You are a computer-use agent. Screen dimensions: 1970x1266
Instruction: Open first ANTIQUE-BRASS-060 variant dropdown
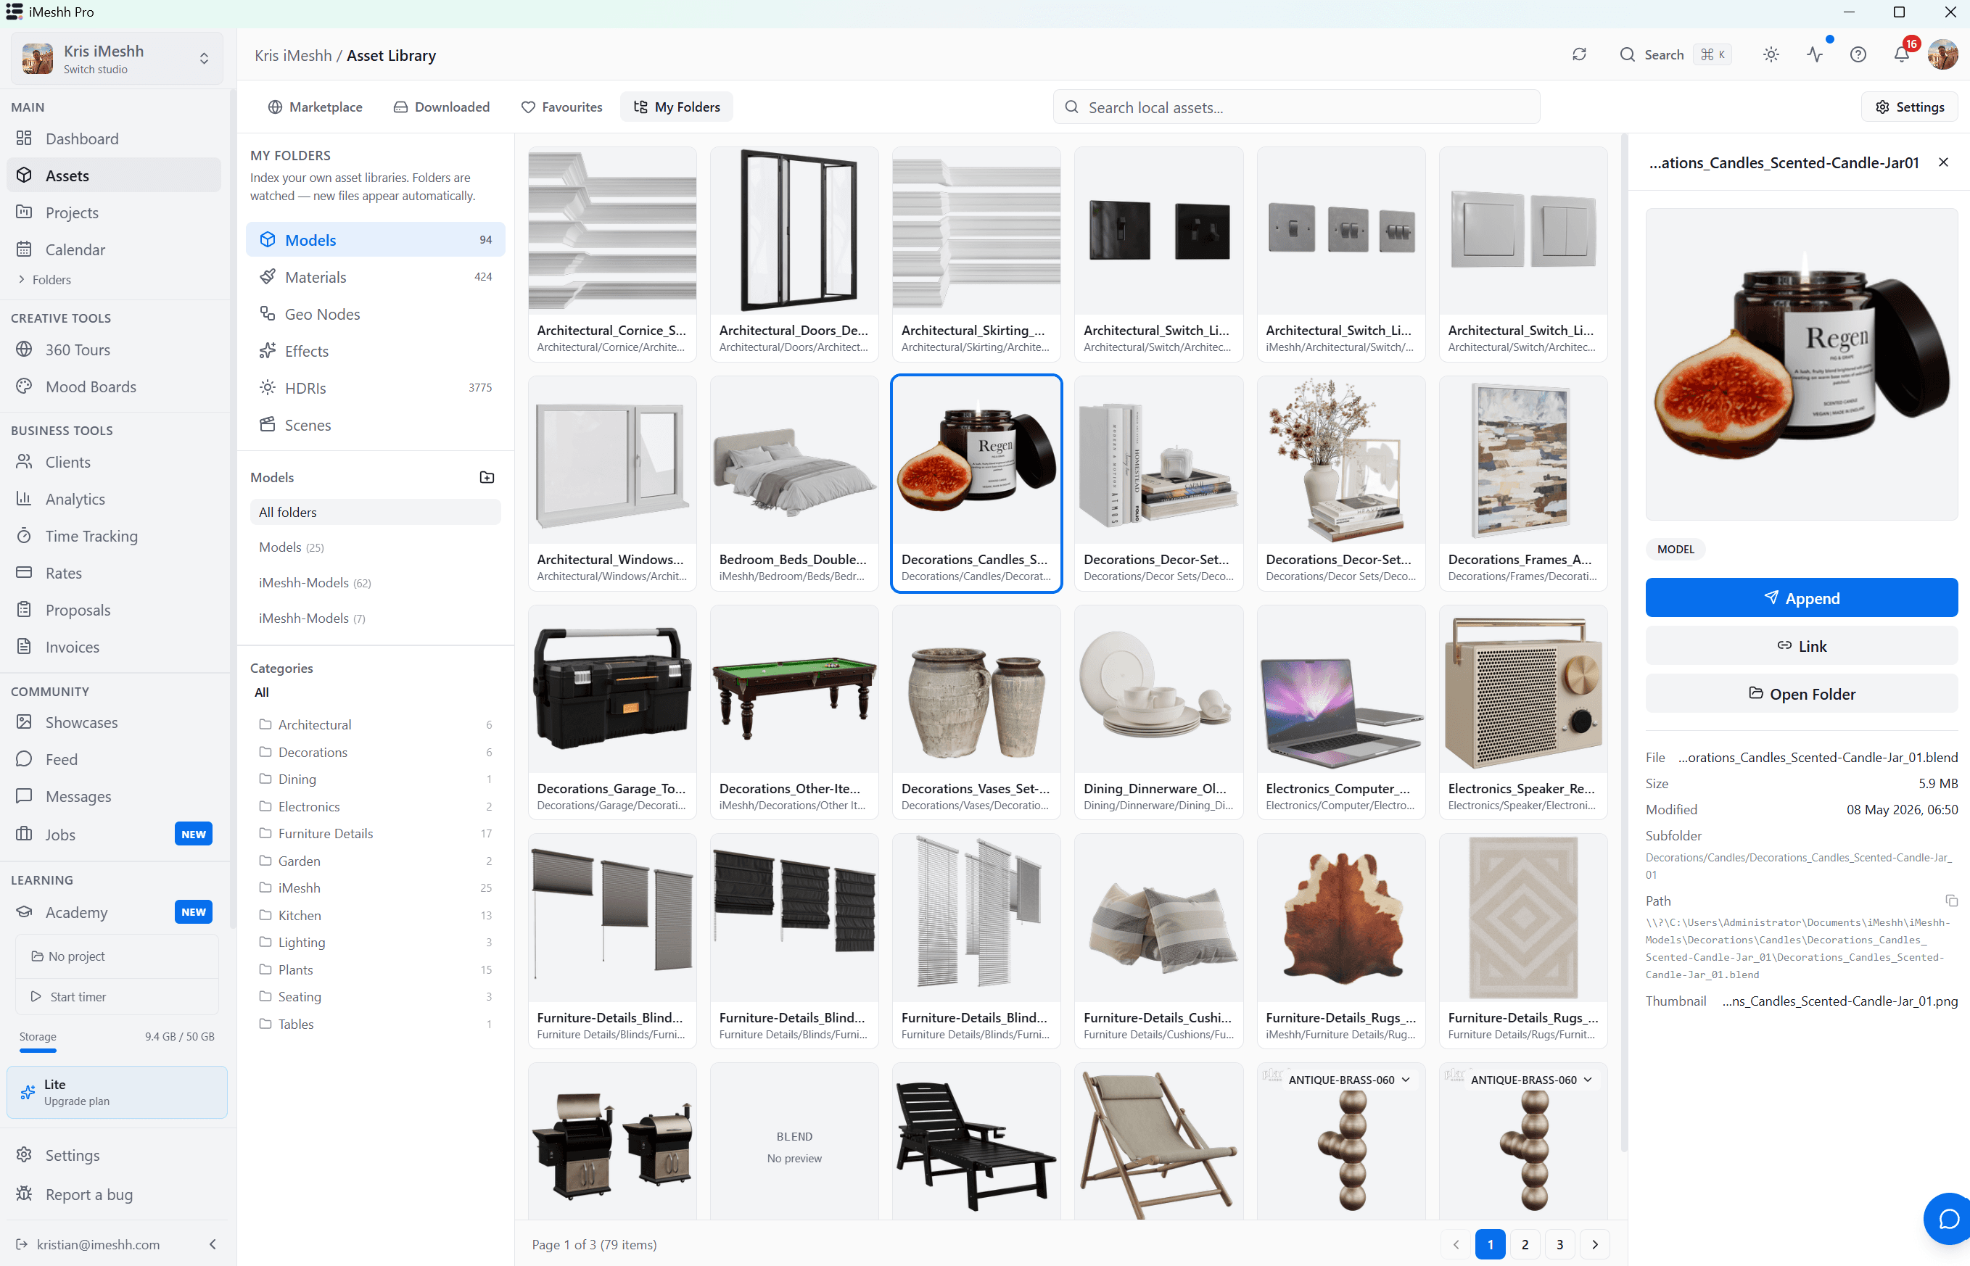click(1348, 1080)
